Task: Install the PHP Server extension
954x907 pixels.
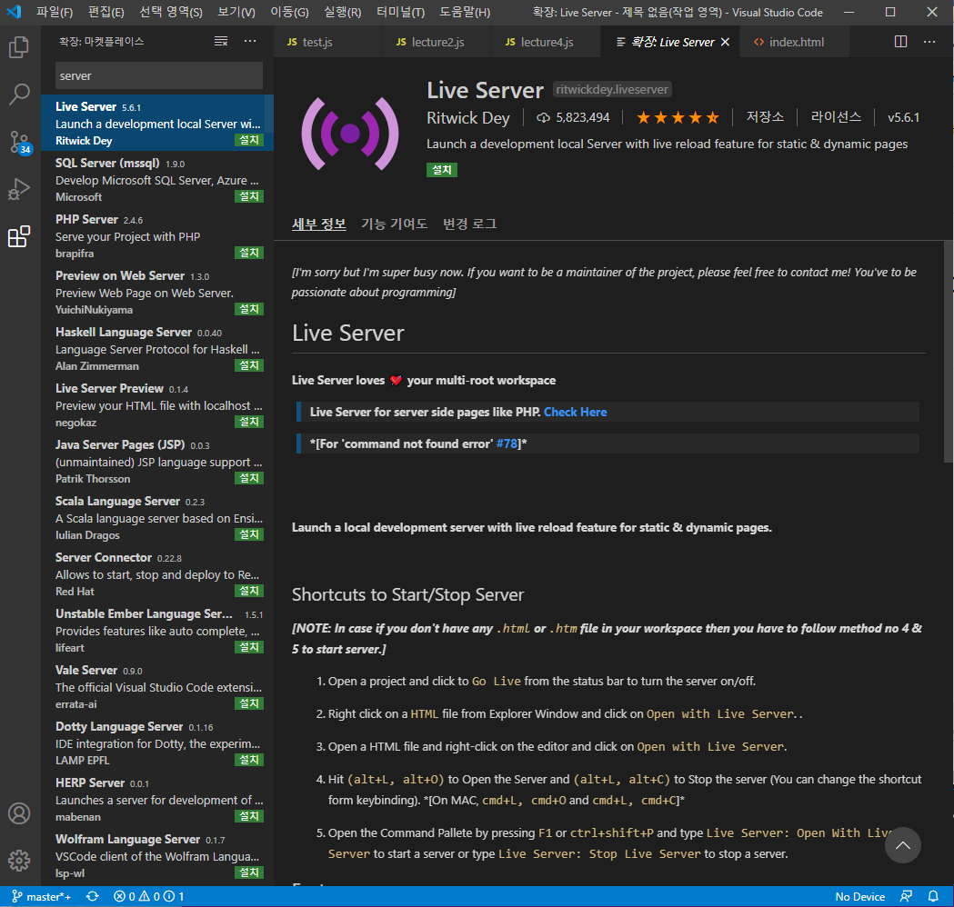Action: click(x=249, y=253)
